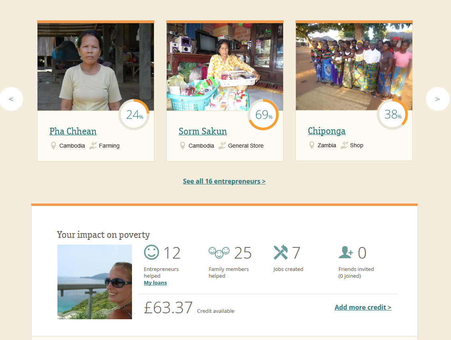Click the Zambia location pin icon under Chiponga
Viewport: 451px width, 340px height.
click(311, 145)
